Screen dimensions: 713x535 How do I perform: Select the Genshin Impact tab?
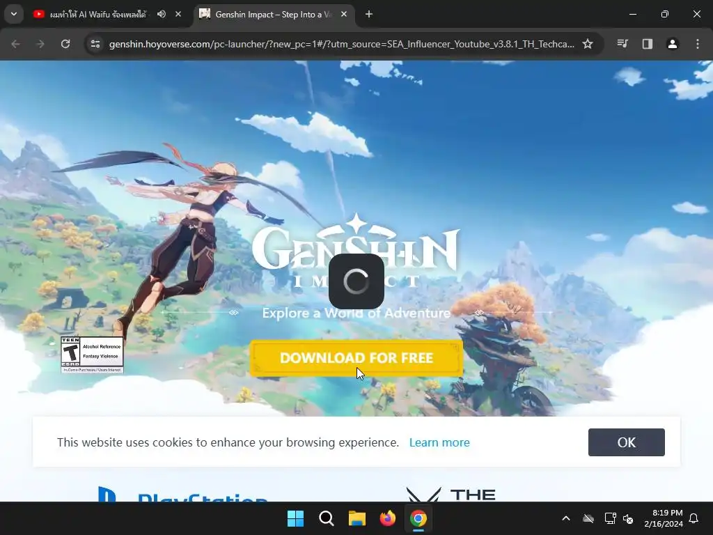tap(273, 15)
